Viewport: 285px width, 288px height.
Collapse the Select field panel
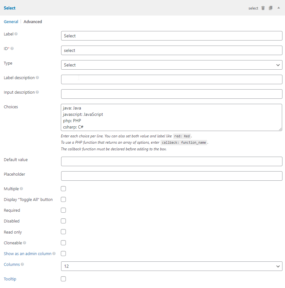point(278,8)
